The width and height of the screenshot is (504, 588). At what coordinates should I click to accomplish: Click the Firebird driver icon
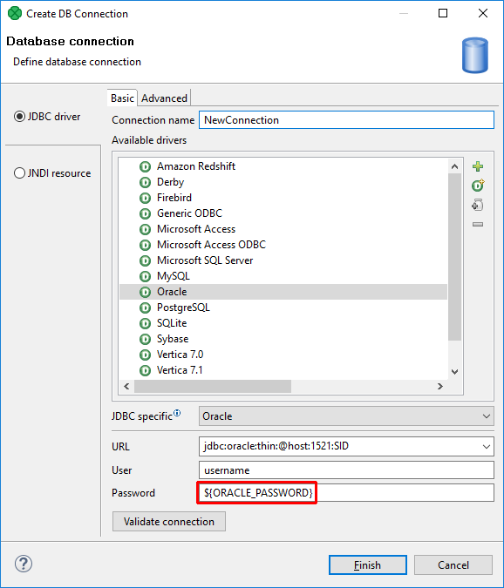[x=146, y=198]
